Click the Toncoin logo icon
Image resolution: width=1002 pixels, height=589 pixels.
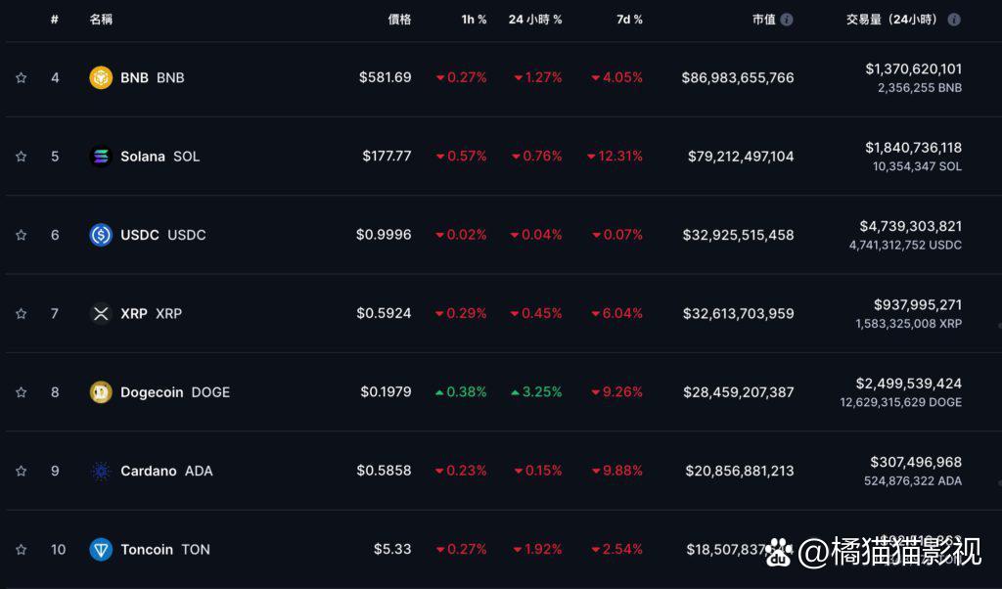point(101,550)
